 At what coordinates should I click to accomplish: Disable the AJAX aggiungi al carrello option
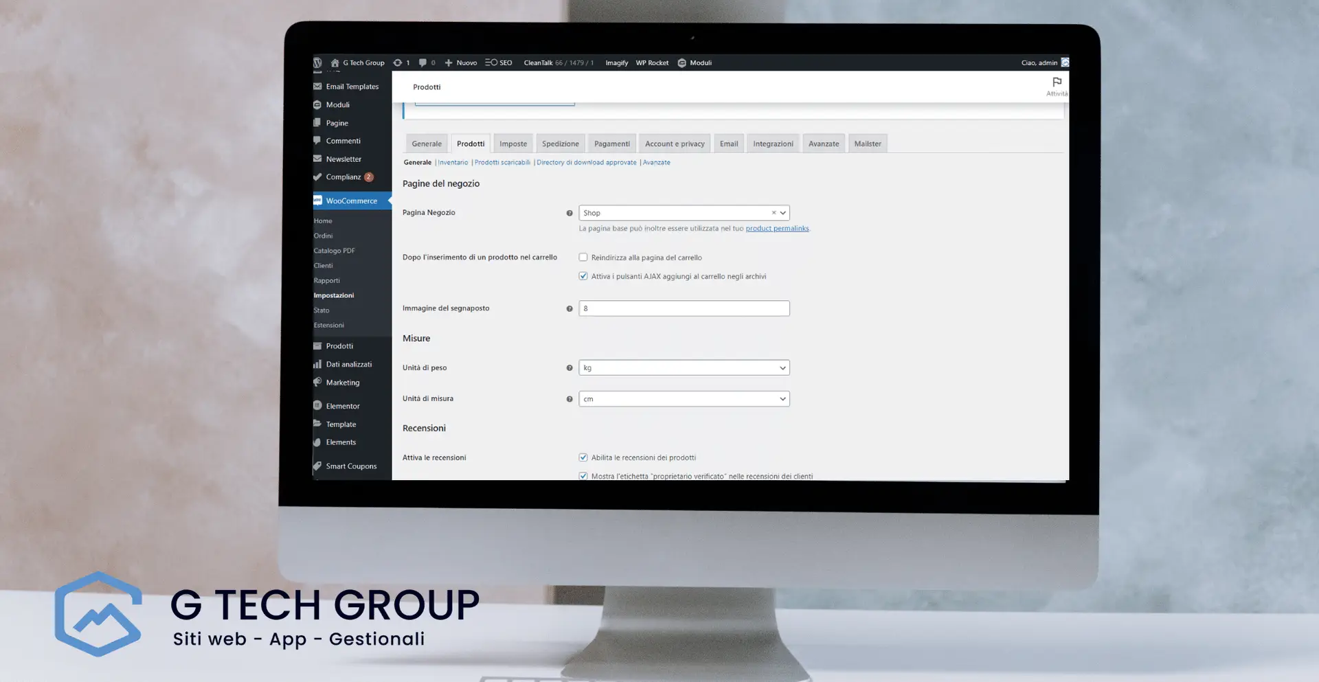(583, 275)
